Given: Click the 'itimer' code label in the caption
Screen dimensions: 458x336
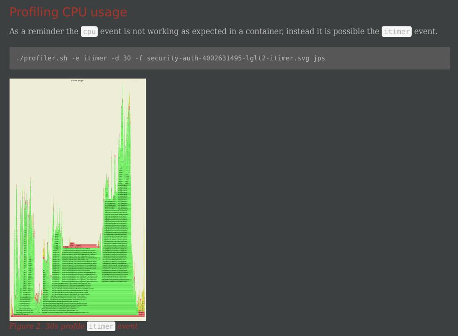Looking at the screenshot, I should tap(101, 326).
